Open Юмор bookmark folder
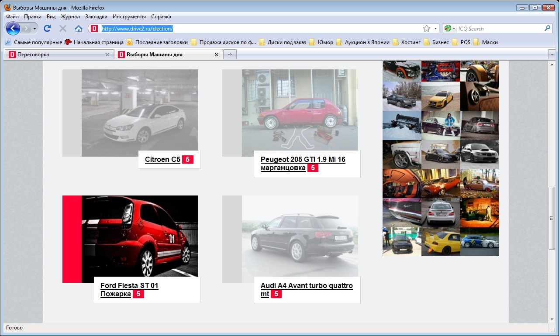The image size is (559, 336). (x=321, y=42)
